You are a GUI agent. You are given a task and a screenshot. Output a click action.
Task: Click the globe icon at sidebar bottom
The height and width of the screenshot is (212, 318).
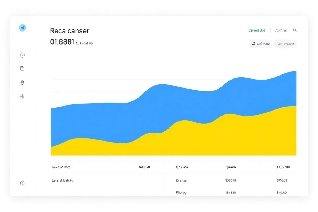point(22,183)
